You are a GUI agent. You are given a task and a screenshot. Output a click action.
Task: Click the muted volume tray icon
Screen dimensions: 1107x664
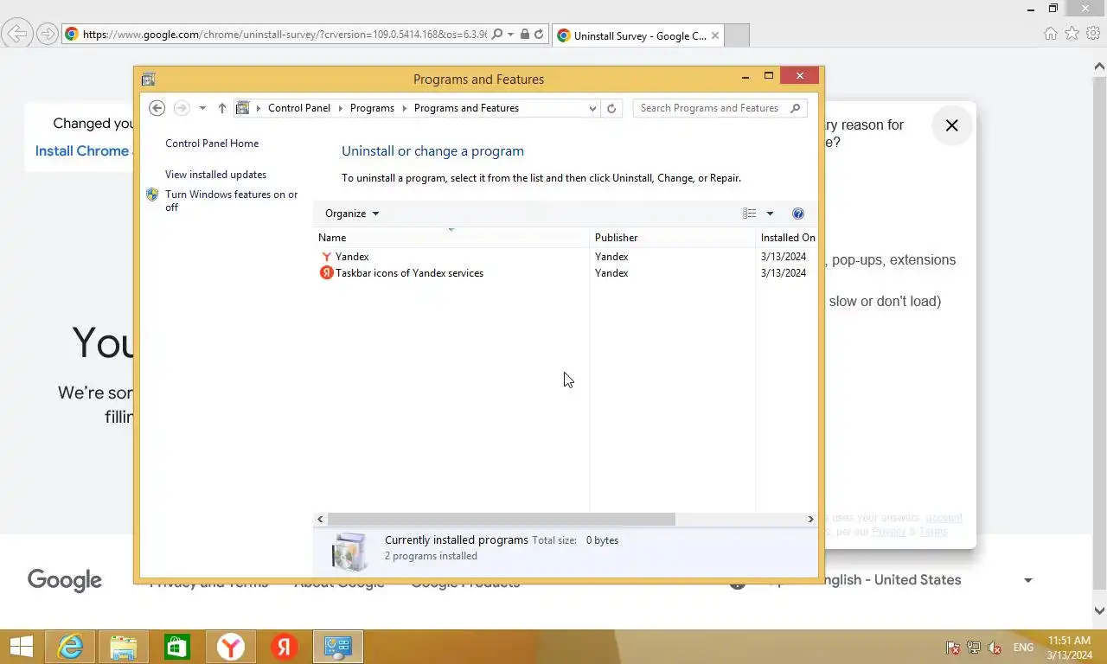click(x=995, y=648)
